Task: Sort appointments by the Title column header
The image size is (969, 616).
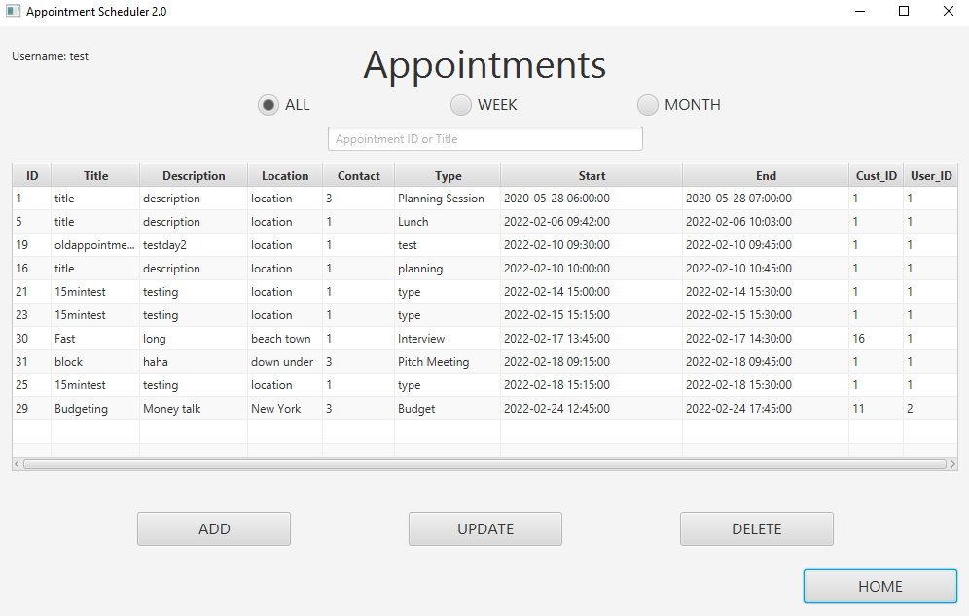Action: (95, 175)
